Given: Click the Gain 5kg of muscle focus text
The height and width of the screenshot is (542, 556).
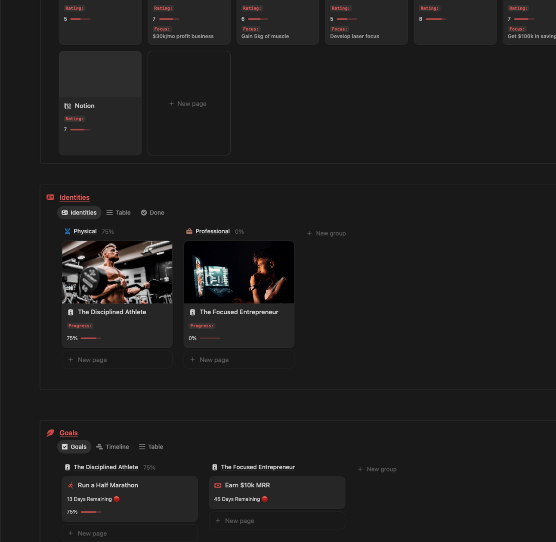Looking at the screenshot, I should [x=265, y=37].
